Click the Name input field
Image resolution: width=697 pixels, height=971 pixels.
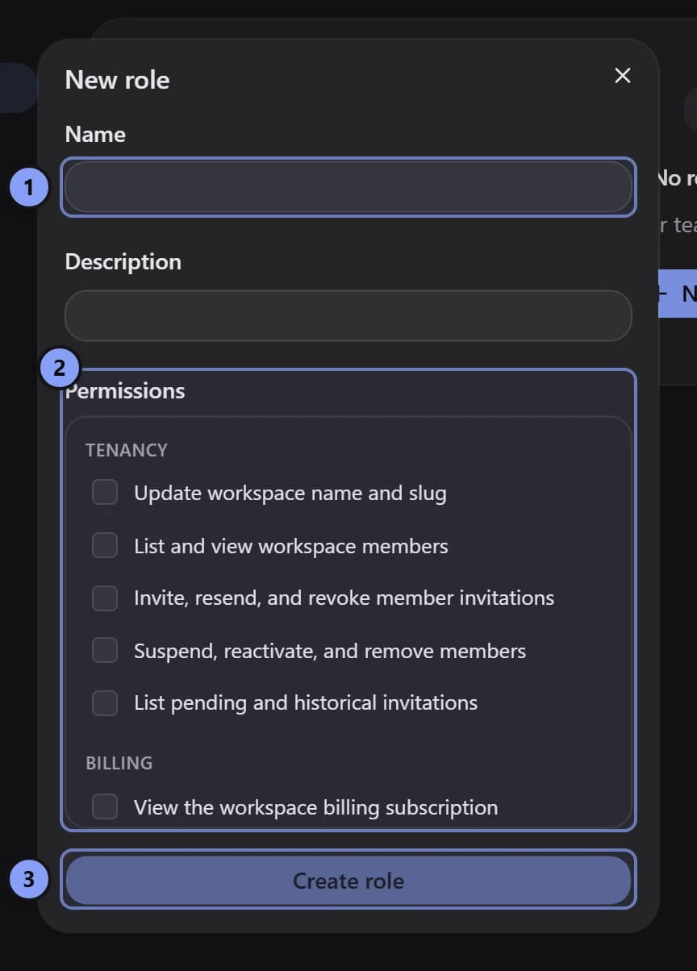tap(348, 187)
